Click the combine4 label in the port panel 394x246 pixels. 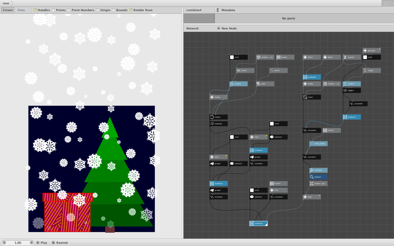pos(194,10)
